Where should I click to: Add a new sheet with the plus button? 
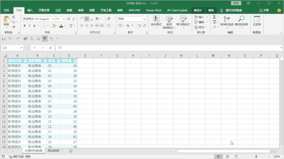(71, 151)
